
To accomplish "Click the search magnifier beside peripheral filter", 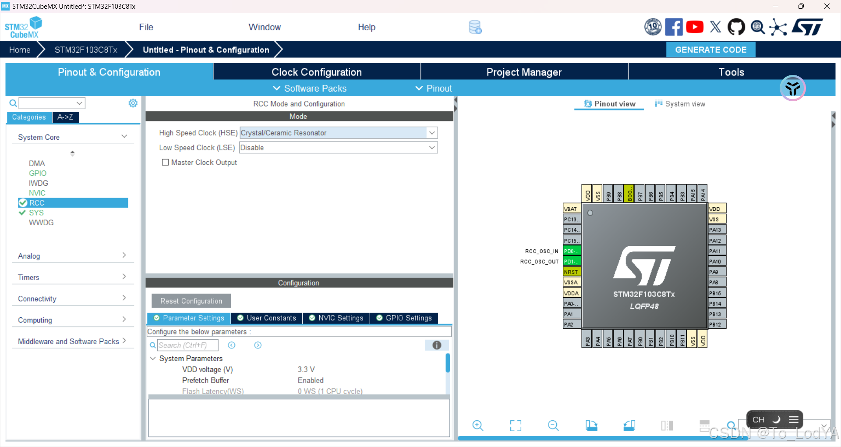I will (13, 103).
